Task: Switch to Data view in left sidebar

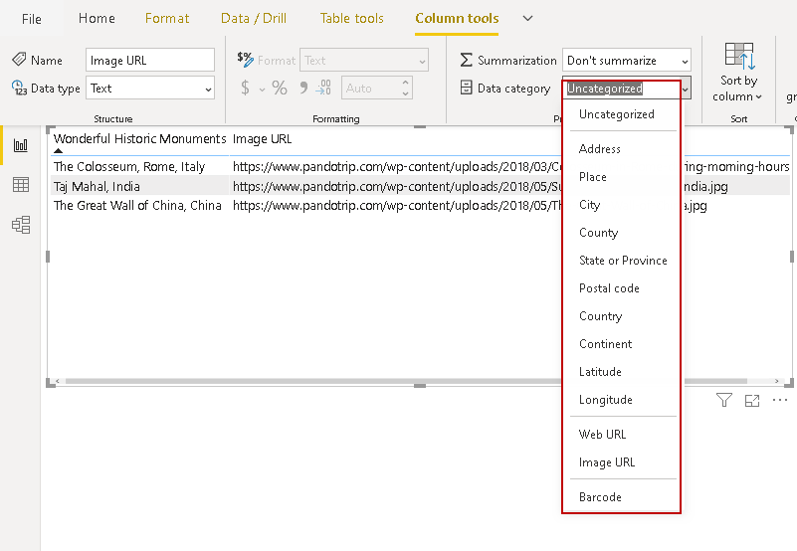Action: (20, 185)
